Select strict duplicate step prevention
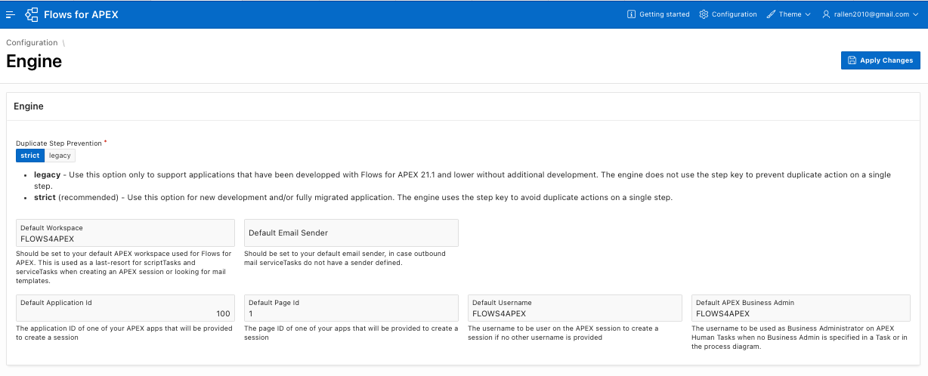The width and height of the screenshot is (928, 376). pos(30,156)
